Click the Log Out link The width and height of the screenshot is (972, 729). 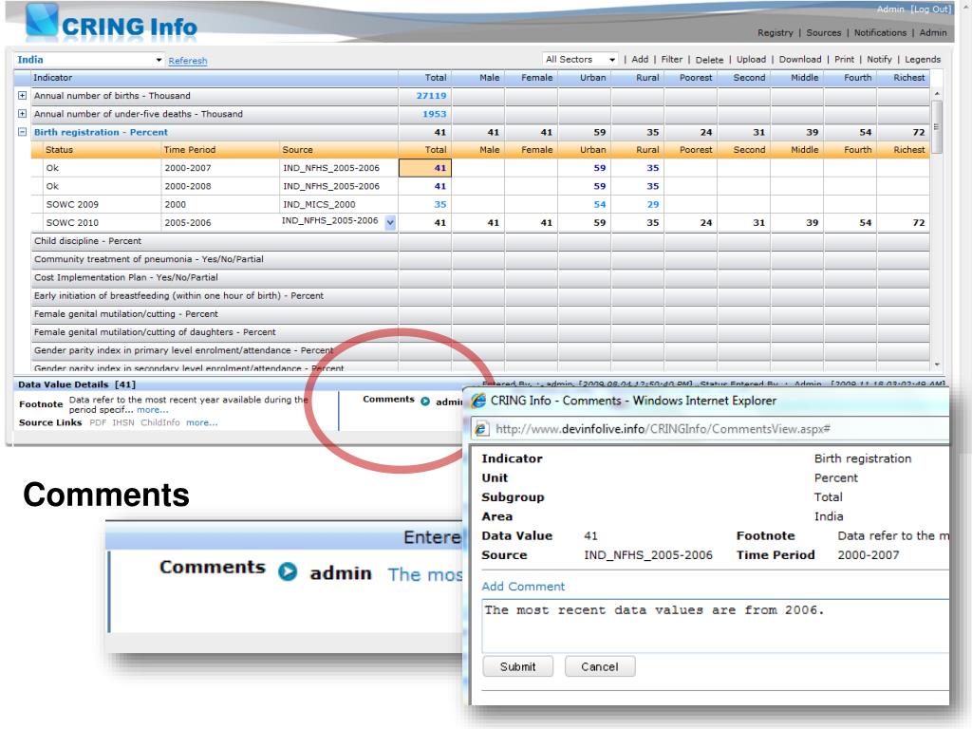pyautogui.click(x=930, y=9)
